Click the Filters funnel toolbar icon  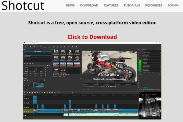click(64, 47)
